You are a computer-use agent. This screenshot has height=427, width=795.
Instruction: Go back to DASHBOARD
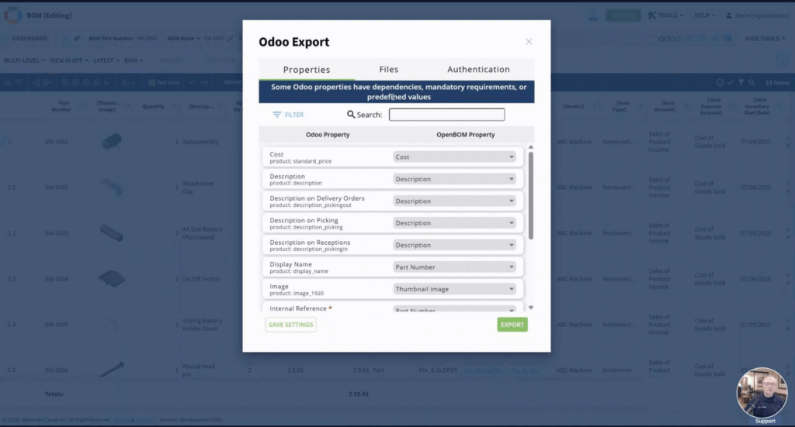30,39
